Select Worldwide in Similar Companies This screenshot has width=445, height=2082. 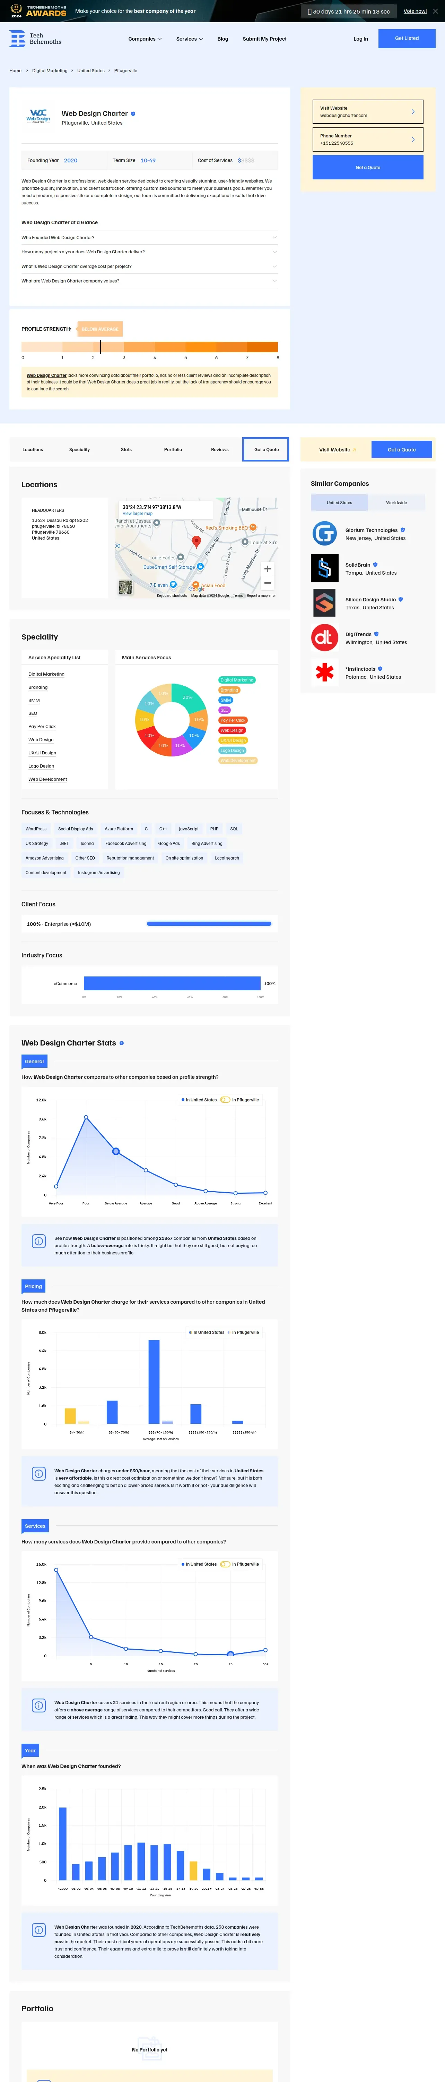tap(396, 503)
